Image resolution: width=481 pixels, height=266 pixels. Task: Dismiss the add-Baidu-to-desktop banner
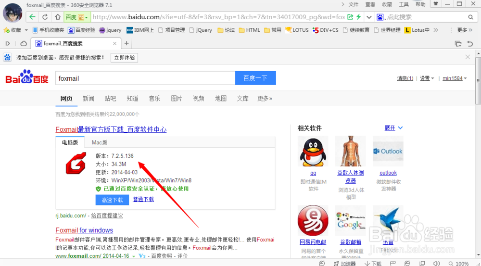(468, 57)
